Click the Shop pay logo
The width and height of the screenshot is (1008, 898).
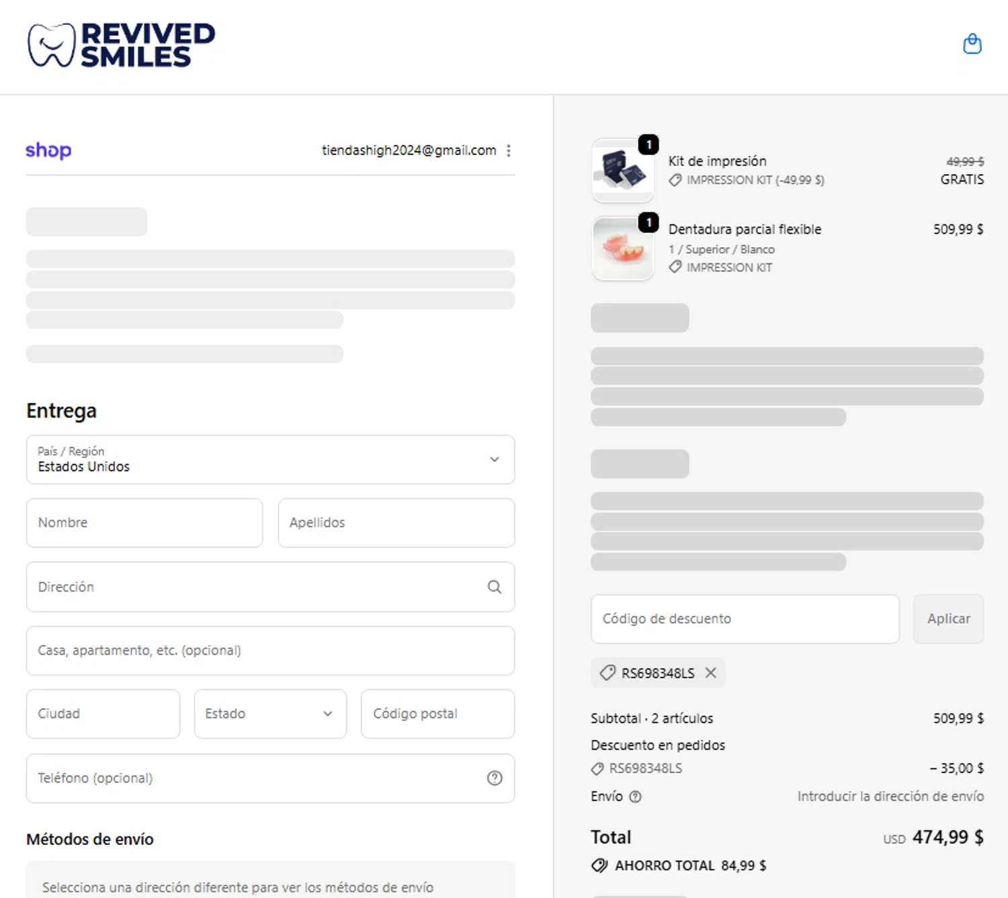48,150
